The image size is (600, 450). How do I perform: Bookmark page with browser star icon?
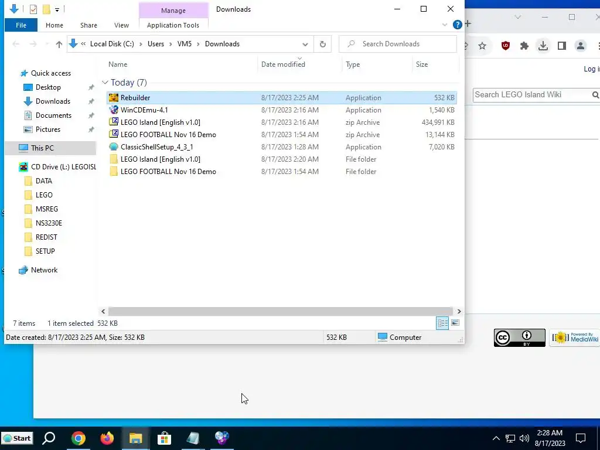(482, 46)
